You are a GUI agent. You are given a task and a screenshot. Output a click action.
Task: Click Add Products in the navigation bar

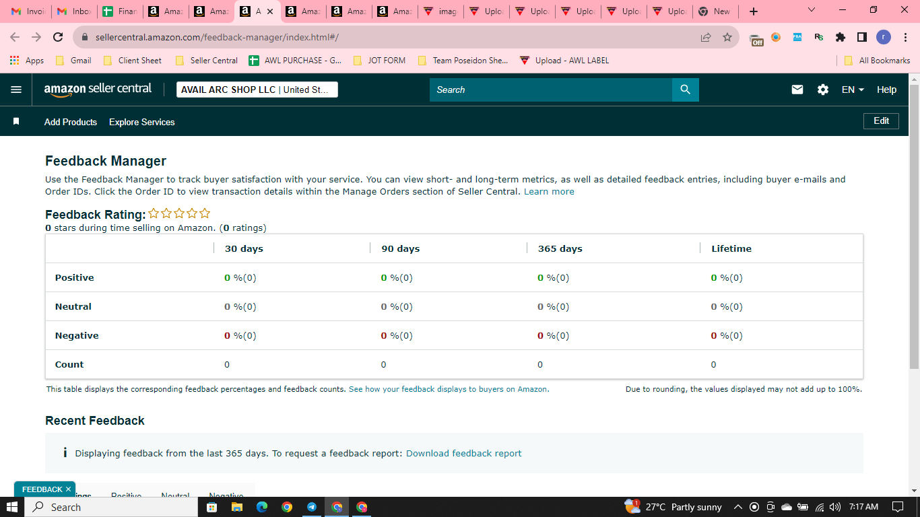(71, 122)
